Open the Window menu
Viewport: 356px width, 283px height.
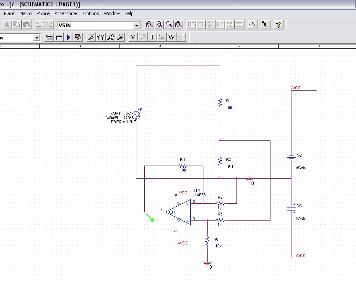click(112, 13)
